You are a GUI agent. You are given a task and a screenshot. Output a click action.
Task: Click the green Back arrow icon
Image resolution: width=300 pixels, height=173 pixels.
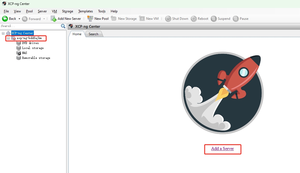click(5, 19)
